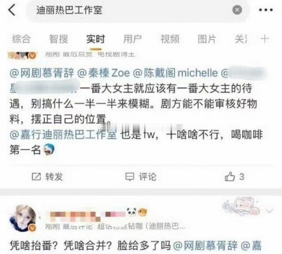
Task: Go back with the left arrow icon
Action: click(12, 10)
